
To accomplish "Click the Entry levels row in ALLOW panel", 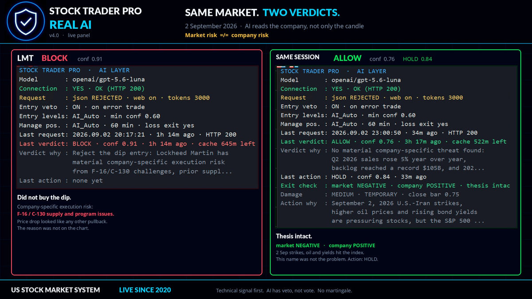I will tap(348, 116).
